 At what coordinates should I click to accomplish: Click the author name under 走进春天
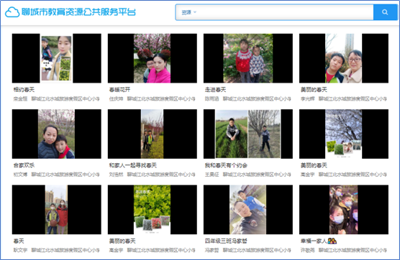(x=212, y=99)
